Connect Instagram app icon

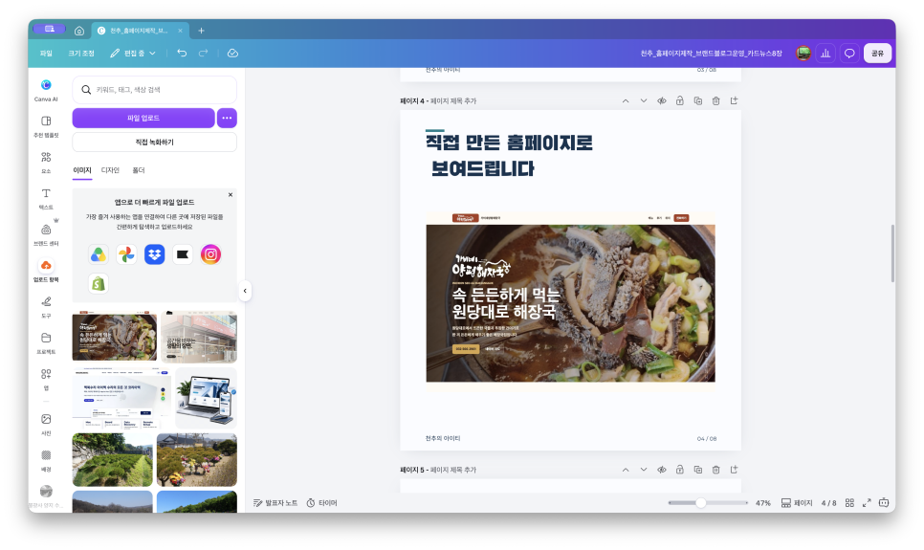(x=210, y=254)
